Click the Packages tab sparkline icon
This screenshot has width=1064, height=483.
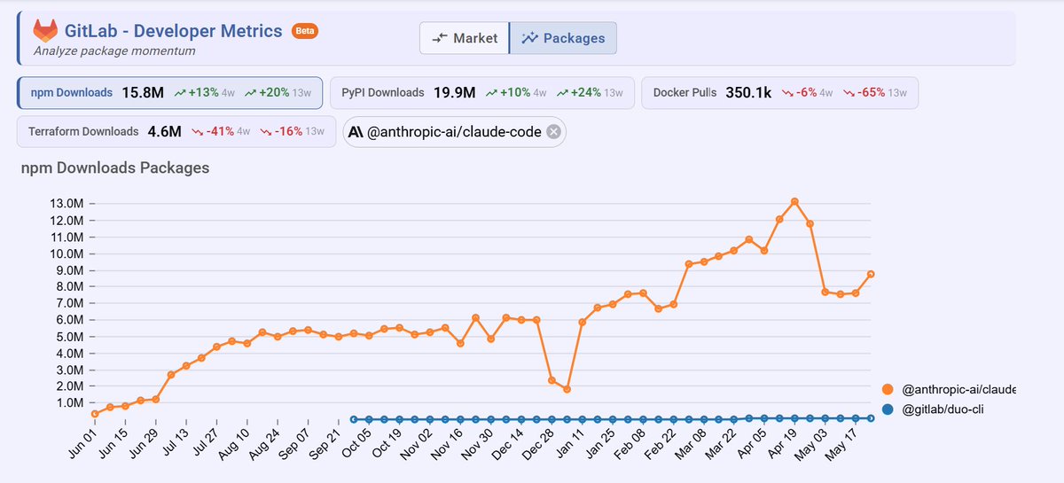pos(529,38)
